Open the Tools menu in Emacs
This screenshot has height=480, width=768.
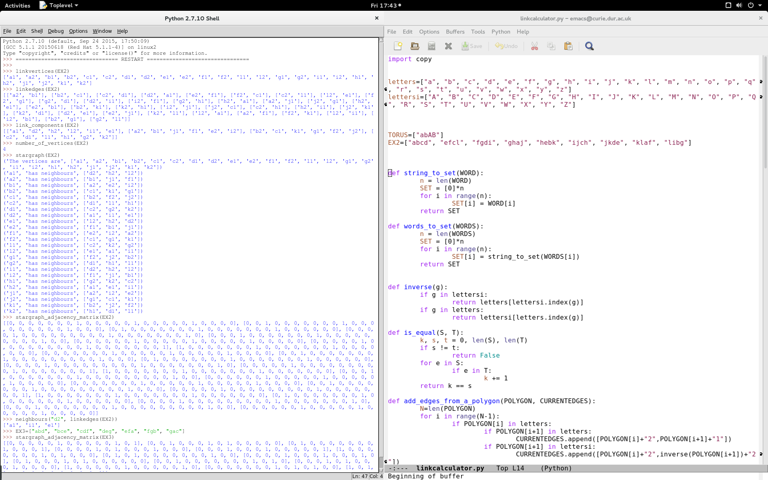coord(478,32)
